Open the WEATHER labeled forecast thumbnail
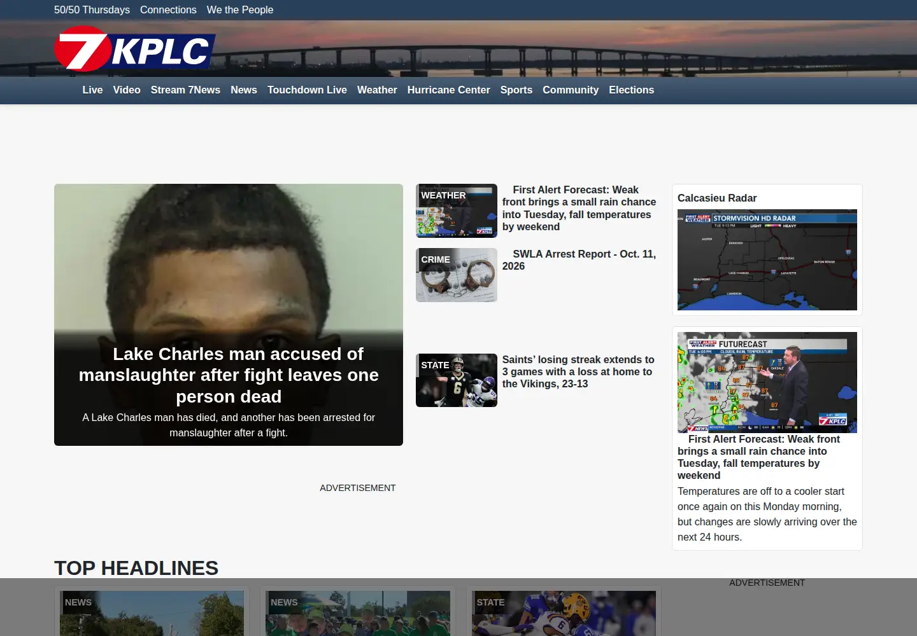The width and height of the screenshot is (917, 636). click(x=457, y=211)
